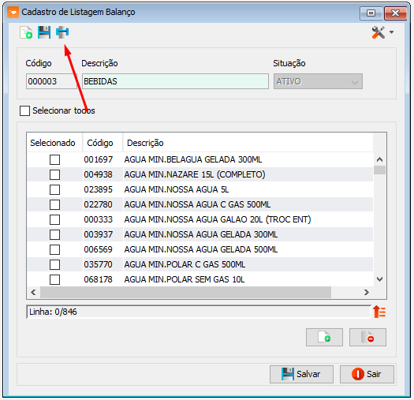This screenshot has width=414, height=400.
Task: Click the printer icon in toolbar
Action: click(x=62, y=32)
